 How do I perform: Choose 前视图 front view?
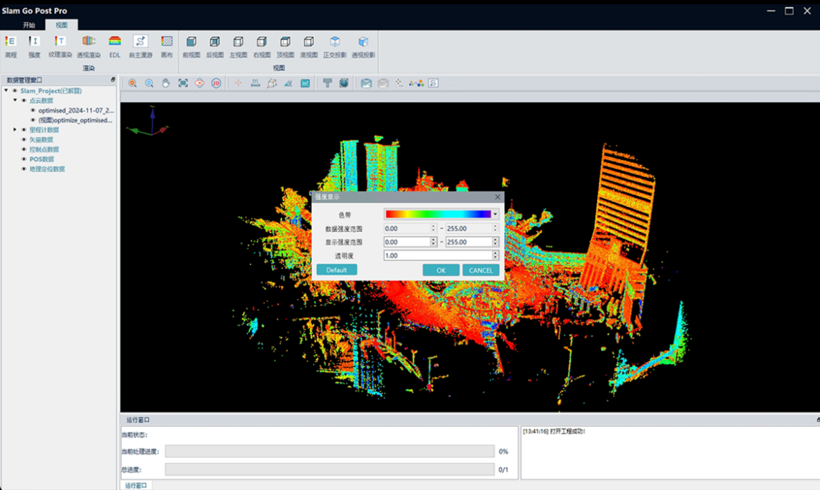191,43
